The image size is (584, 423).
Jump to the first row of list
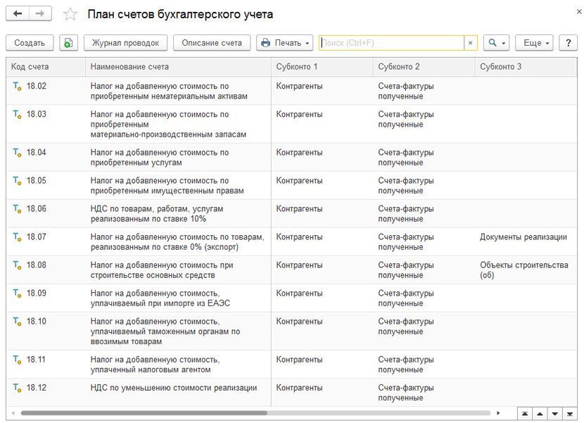click(x=525, y=413)
